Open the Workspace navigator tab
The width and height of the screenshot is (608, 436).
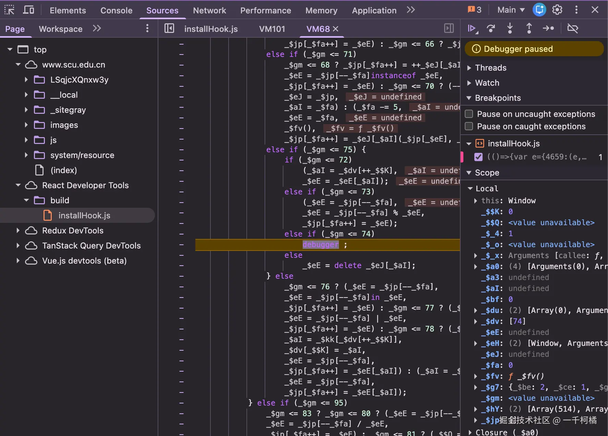(61, 29)
